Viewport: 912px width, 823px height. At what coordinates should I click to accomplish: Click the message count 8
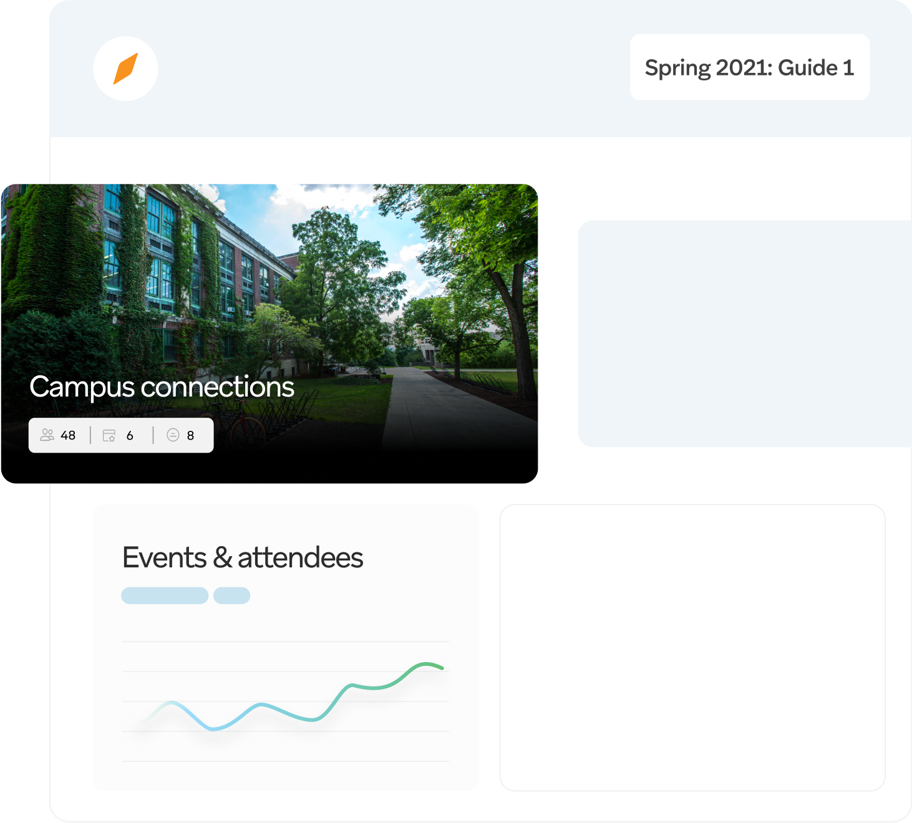[x=190, y=435]
